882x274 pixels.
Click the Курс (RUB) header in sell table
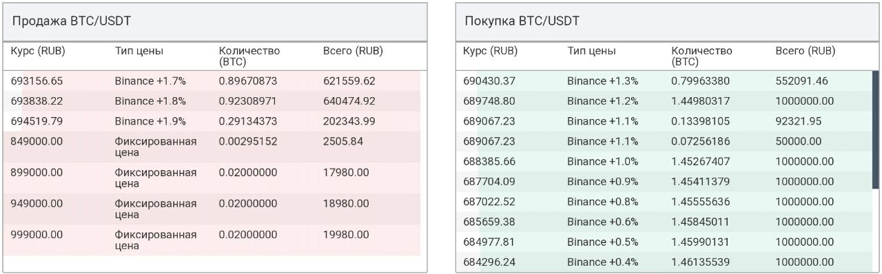coord(38,51)
